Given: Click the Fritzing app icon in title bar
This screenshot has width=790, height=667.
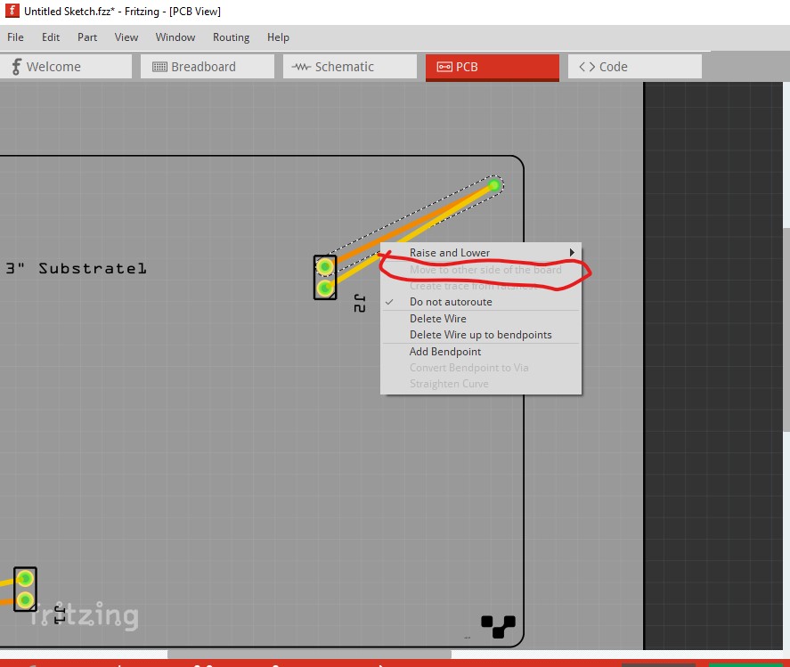Looking at the screenshot, I should coord(12,11).
